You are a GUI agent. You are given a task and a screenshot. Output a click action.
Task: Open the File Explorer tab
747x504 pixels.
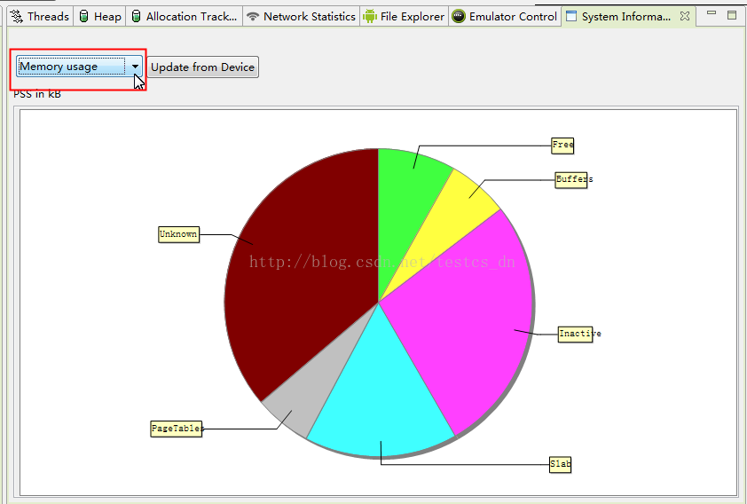click(x=404, y=17)
